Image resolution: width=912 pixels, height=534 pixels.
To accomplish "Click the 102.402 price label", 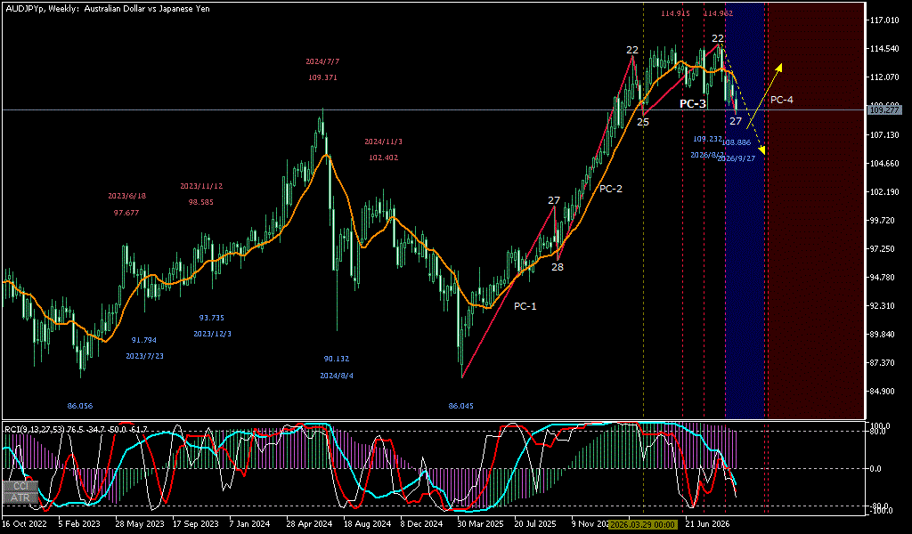I will click(x=383, y=157).
